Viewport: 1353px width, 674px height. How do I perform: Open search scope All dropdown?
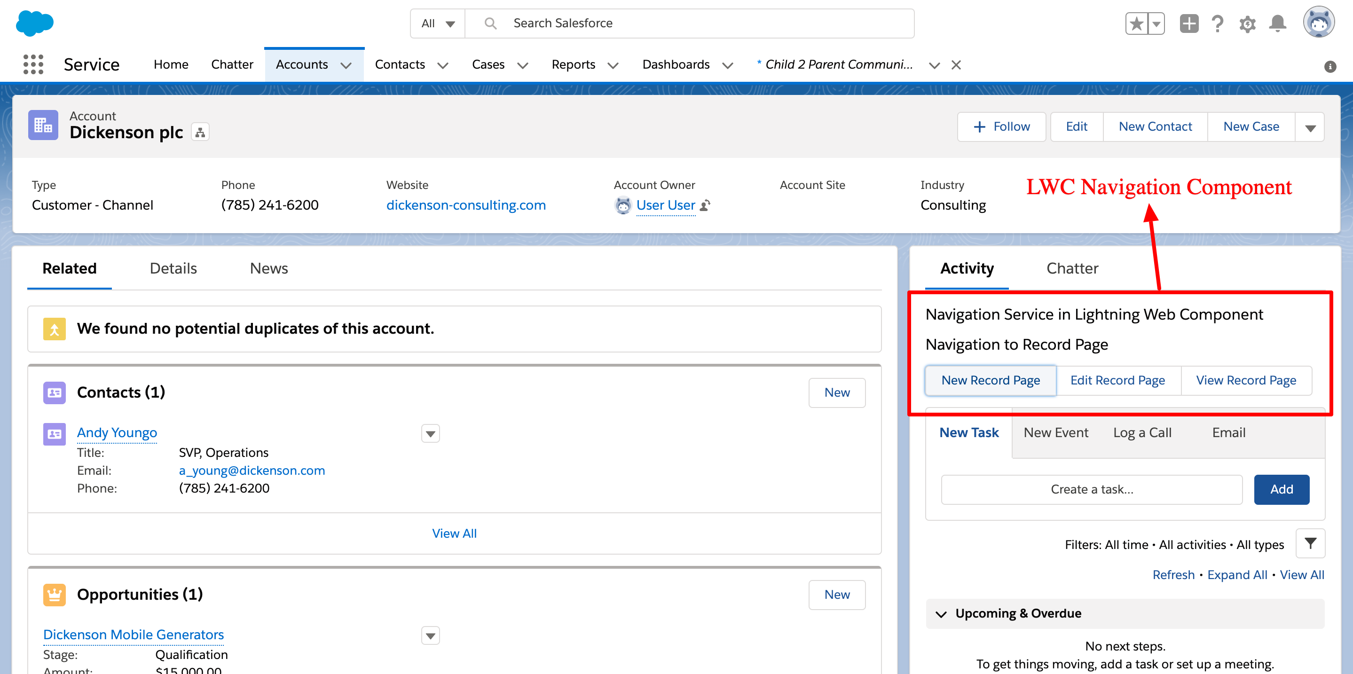tap(438, 24)
